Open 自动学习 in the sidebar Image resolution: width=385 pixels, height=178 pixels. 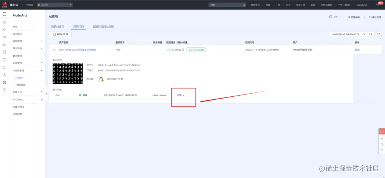[17, 34]
